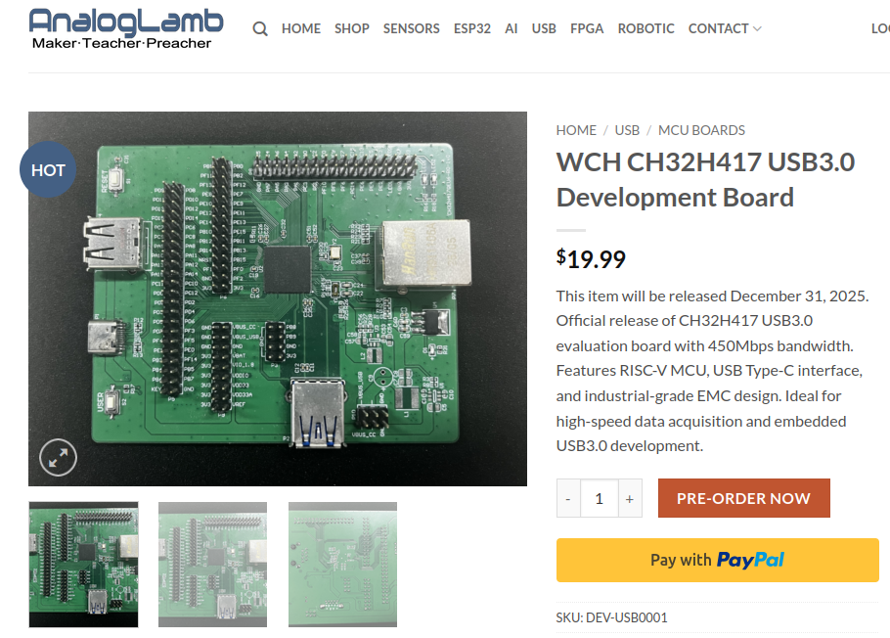This screenshot has width=890, height=638.
Task: Click the search magnifier icon
Action: 260,28
